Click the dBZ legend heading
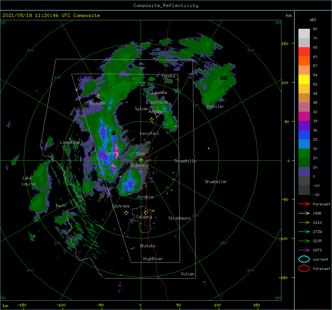 pos(313,20)
